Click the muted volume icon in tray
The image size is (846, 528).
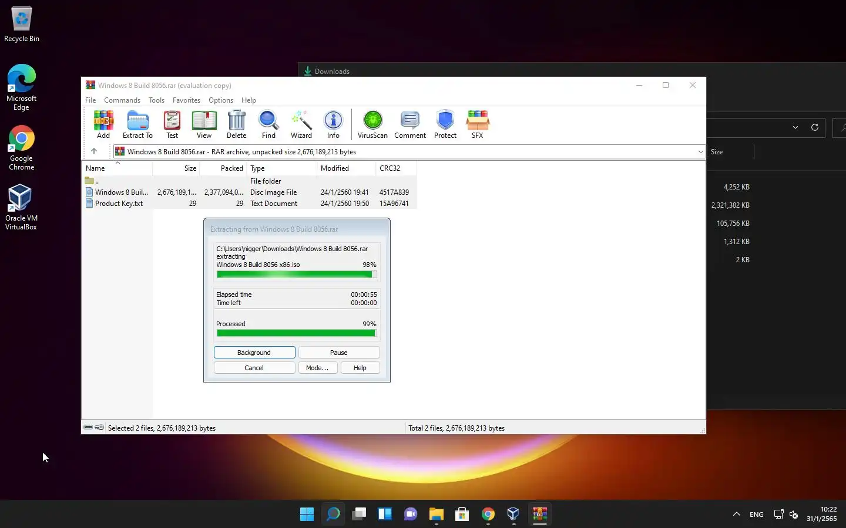[x=794, y=515]
